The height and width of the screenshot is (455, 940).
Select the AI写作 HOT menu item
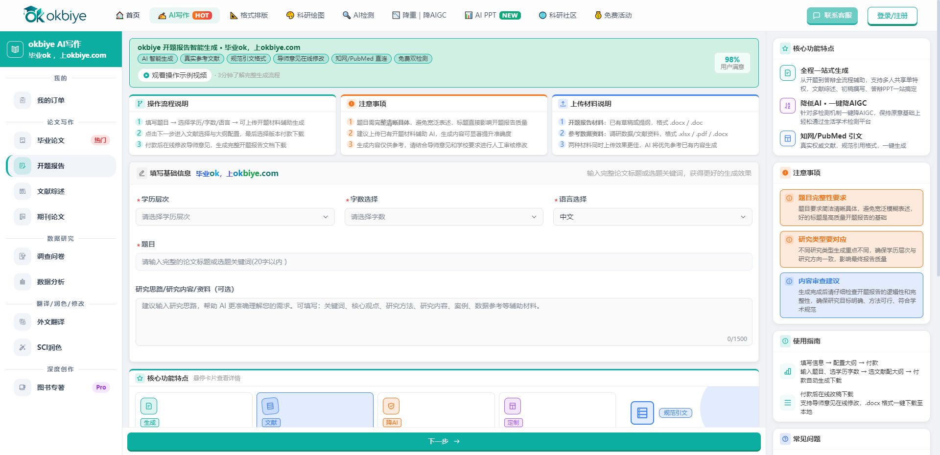(185, 15)
